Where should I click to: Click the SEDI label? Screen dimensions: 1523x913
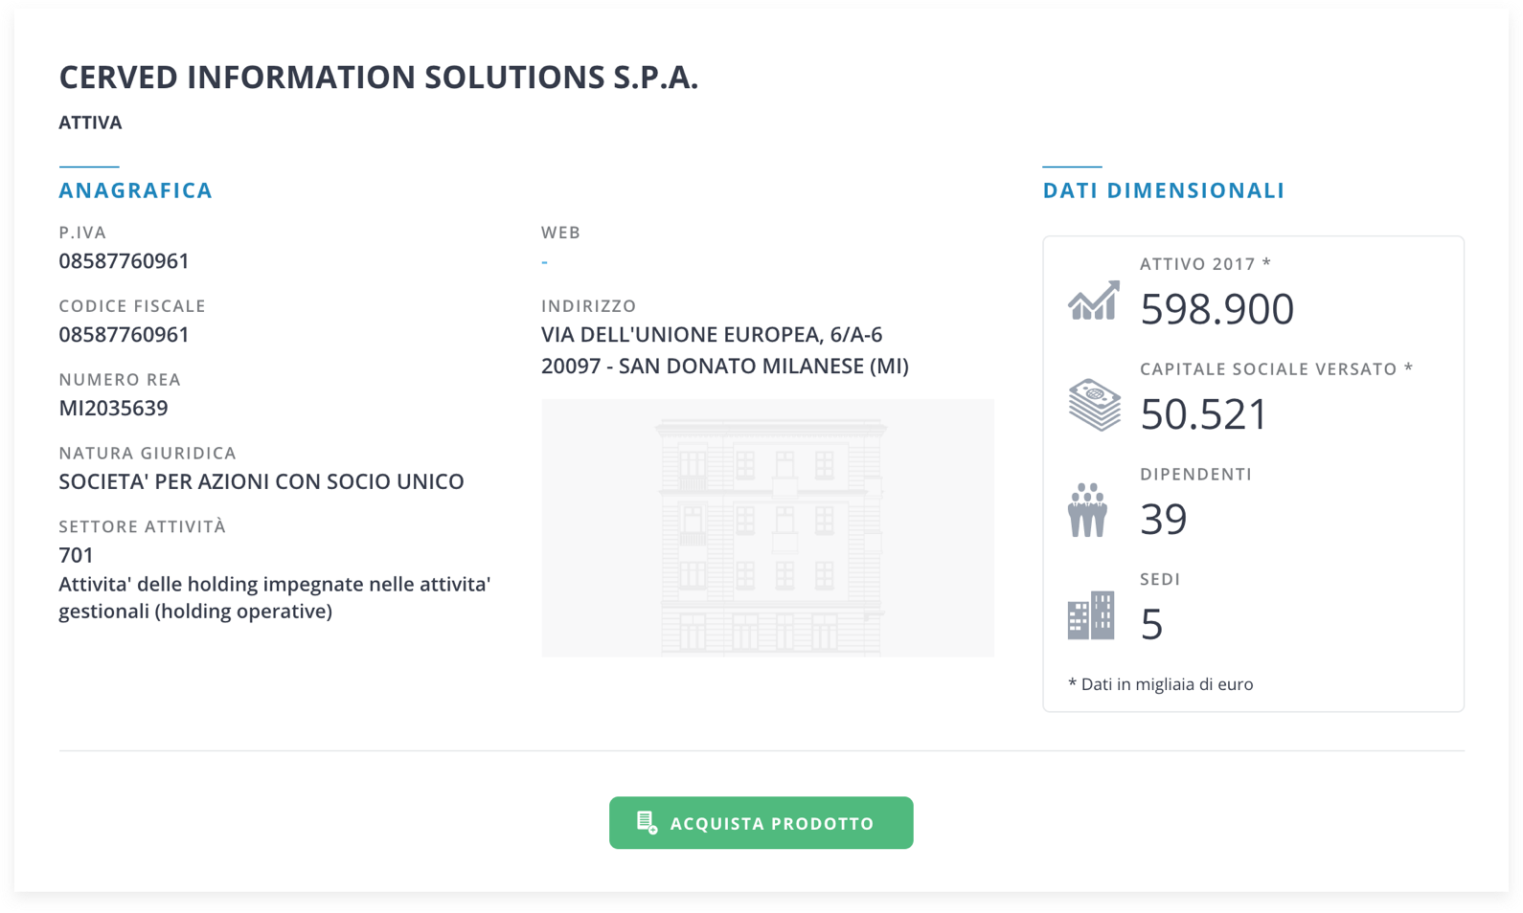pyautogui.click(x=1160, y=580)
